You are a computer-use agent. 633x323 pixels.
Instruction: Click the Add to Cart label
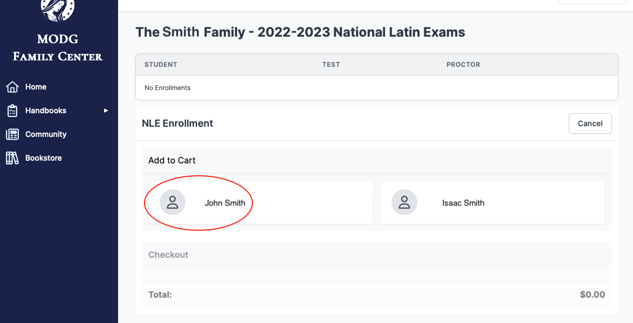tap(172, 160)
